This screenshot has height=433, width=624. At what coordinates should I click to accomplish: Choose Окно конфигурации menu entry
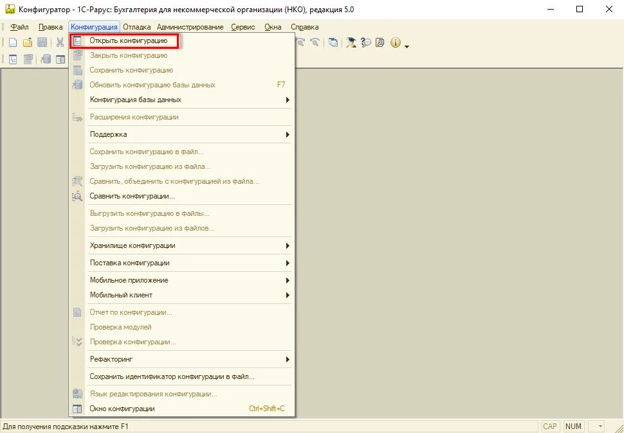(182, 409)
